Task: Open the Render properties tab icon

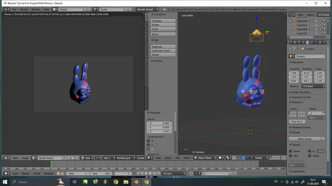Action: 291,42
